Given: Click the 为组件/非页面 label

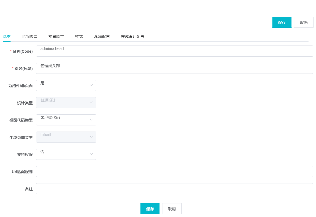Looking at the screenshot, I should click(x=20, y=86).
